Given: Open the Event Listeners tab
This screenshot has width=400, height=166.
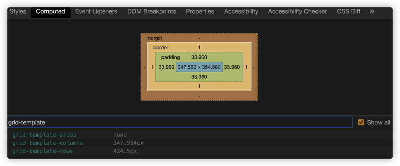Looking at the screenshot, I should pyautogui.click(x=96, y=11).
